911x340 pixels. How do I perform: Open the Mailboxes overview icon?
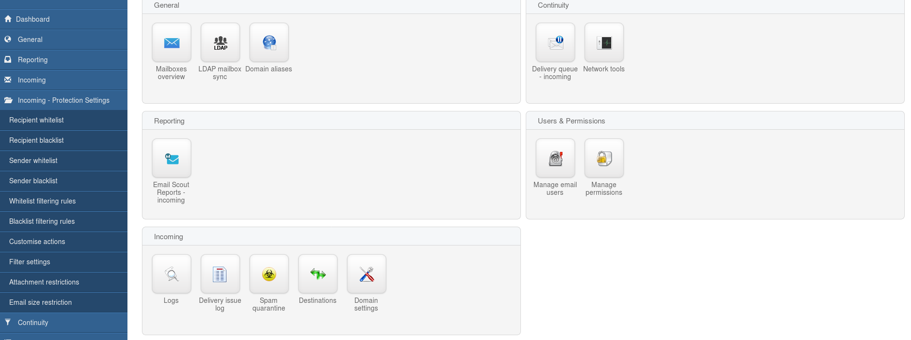click(x=171, y=42)
